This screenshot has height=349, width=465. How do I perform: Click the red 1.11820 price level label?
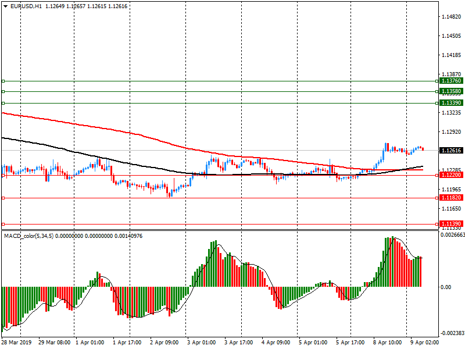click(x=451, y=198)
